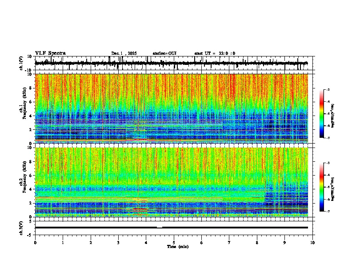The height and width of the screenshot is (272, 352).
Task: Click the "-7" label below ch.2 colorbar
Action: pyautogui.click(x=328, y=212)
